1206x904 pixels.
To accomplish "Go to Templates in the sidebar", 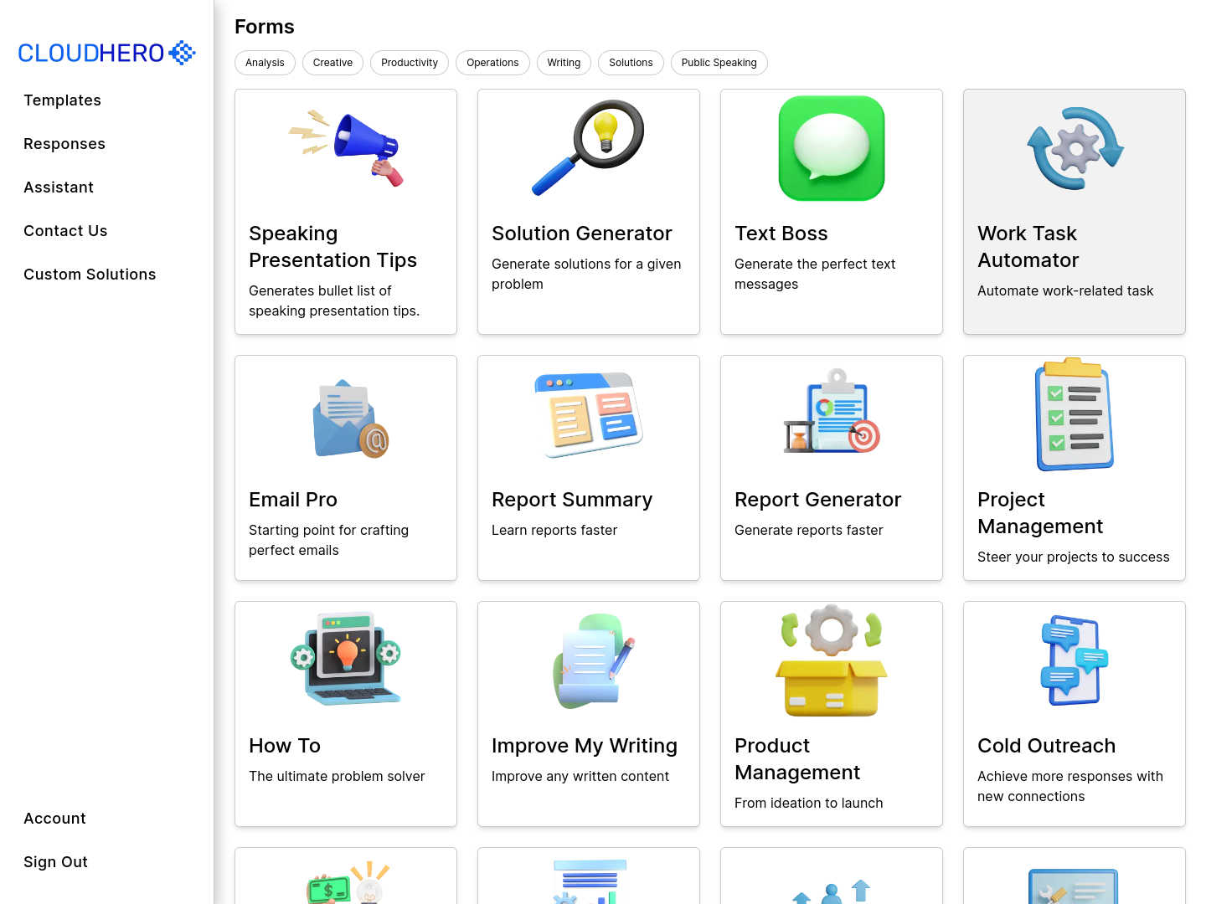I will tap(63, 100).
